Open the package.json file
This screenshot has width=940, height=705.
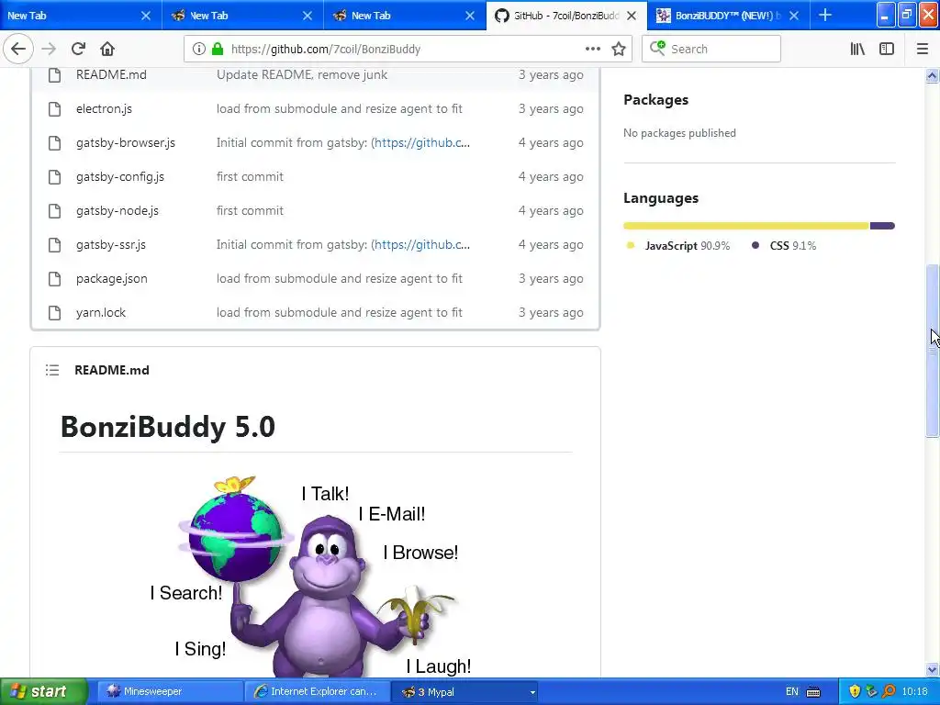pyautogui.click(x=111, y=279)
